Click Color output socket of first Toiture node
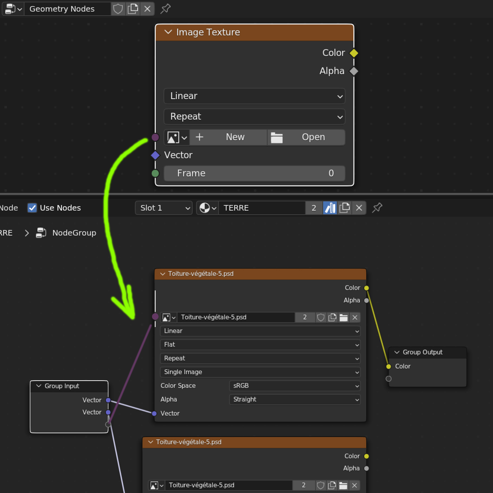This screenshot has height=493, width=493. coord(367,288)
